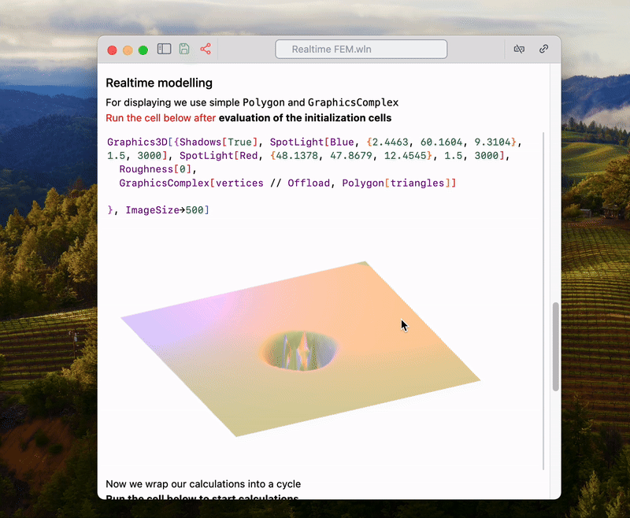Click the 'Realtime modelling' heading

(159, 83)
